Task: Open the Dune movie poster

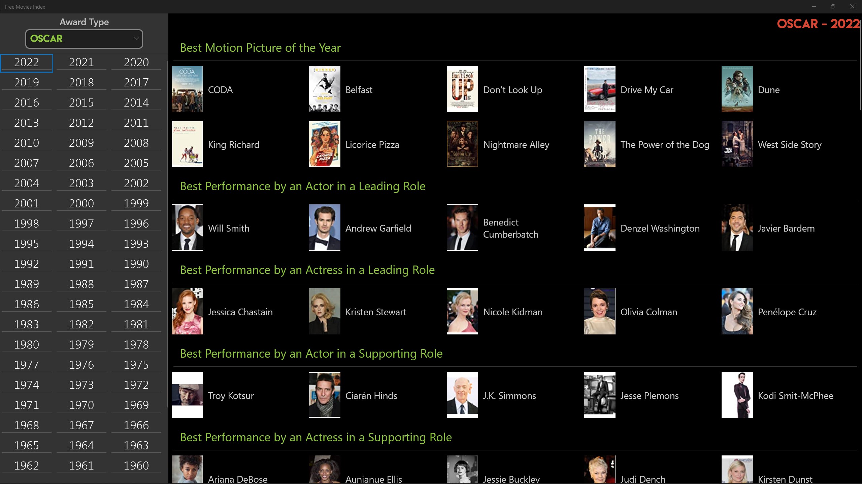Action: click(x=737, y=89)
